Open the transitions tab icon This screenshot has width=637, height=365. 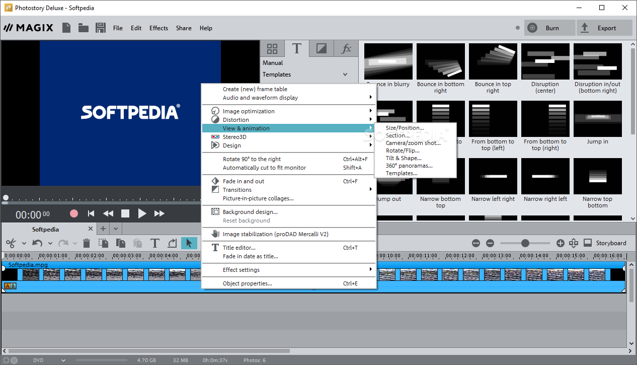(321, 49)
